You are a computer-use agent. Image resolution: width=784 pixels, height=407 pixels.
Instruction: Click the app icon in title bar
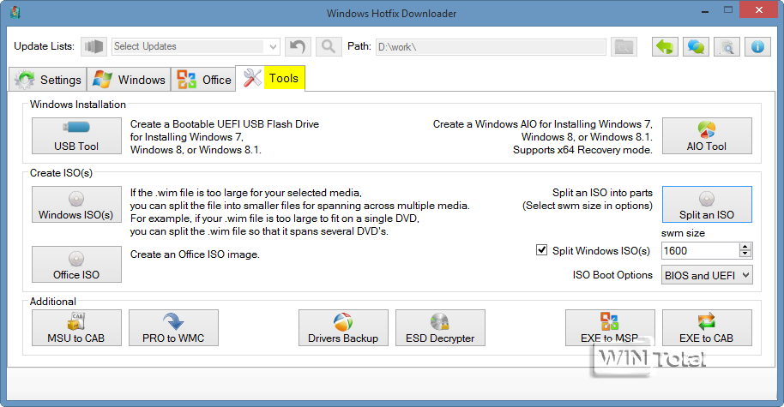[x=15, y=13]
